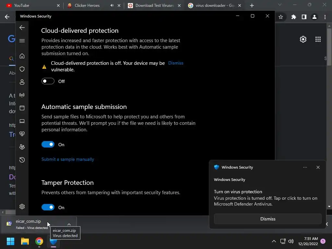
Task: Open network icon in system tray
Action: click(x=283, y=241)
